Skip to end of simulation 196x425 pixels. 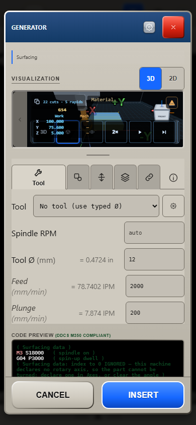tap(164, 132)
